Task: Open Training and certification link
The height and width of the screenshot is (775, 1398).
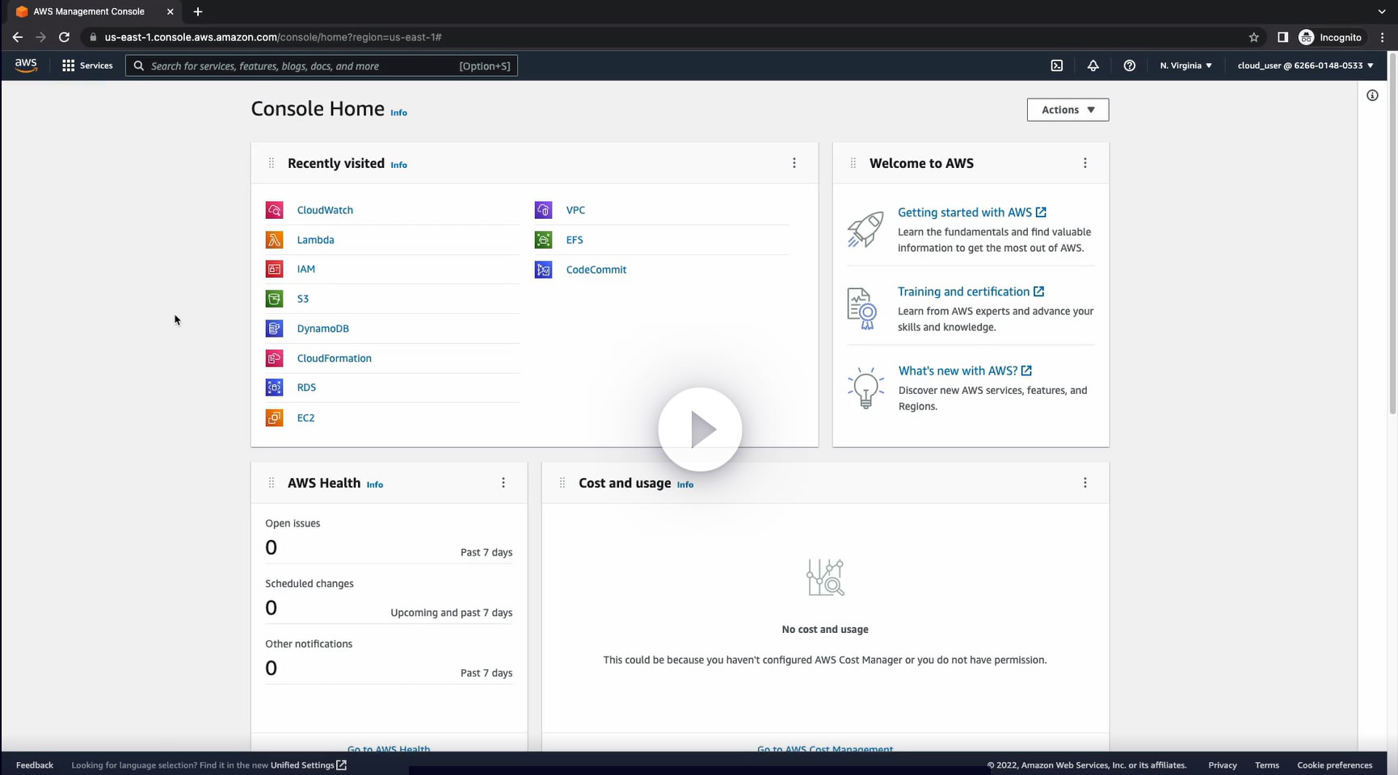Action: (x=971, y=291)
